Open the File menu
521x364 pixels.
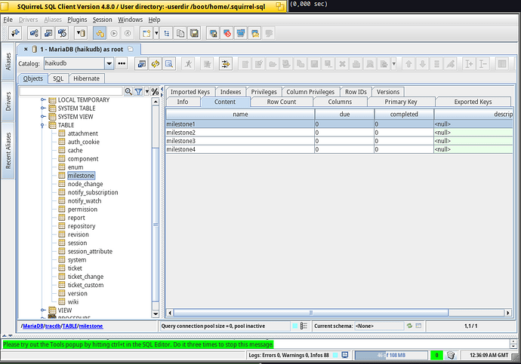point(8,20)
